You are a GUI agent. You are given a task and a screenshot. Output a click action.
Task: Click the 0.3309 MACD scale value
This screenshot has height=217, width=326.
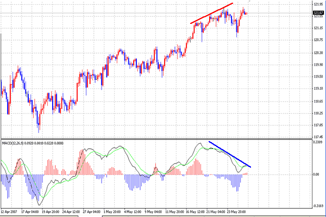pyautogui.click(x=318, y=142)
